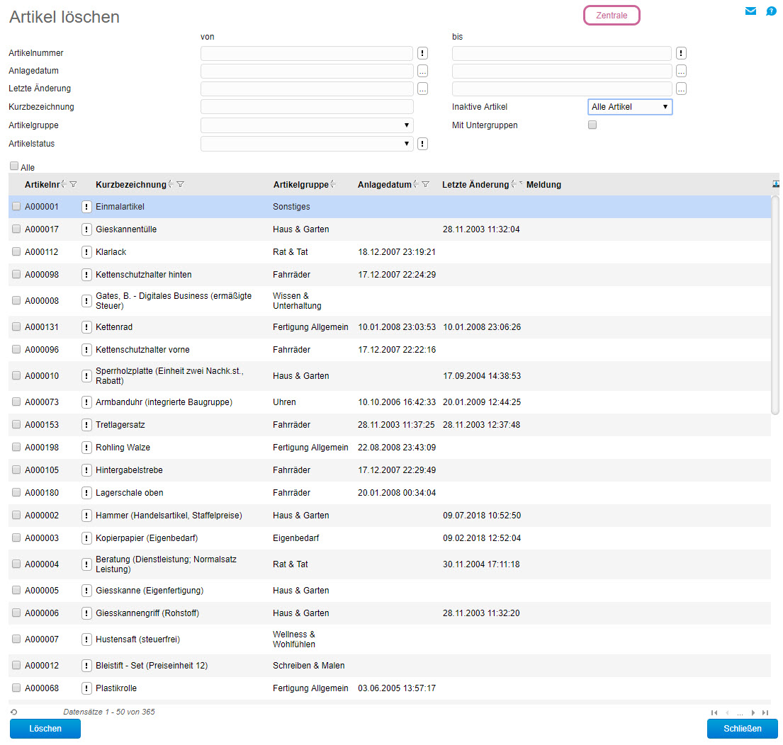Open details icon for Klarlack row
Viewport: 783px width, 745px height.
coord(86,252)
